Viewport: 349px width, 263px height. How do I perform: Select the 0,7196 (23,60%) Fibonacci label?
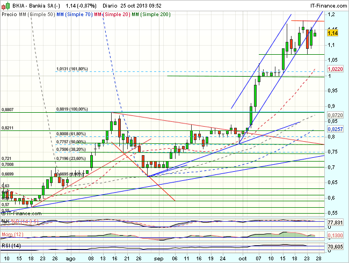[71, 159]
